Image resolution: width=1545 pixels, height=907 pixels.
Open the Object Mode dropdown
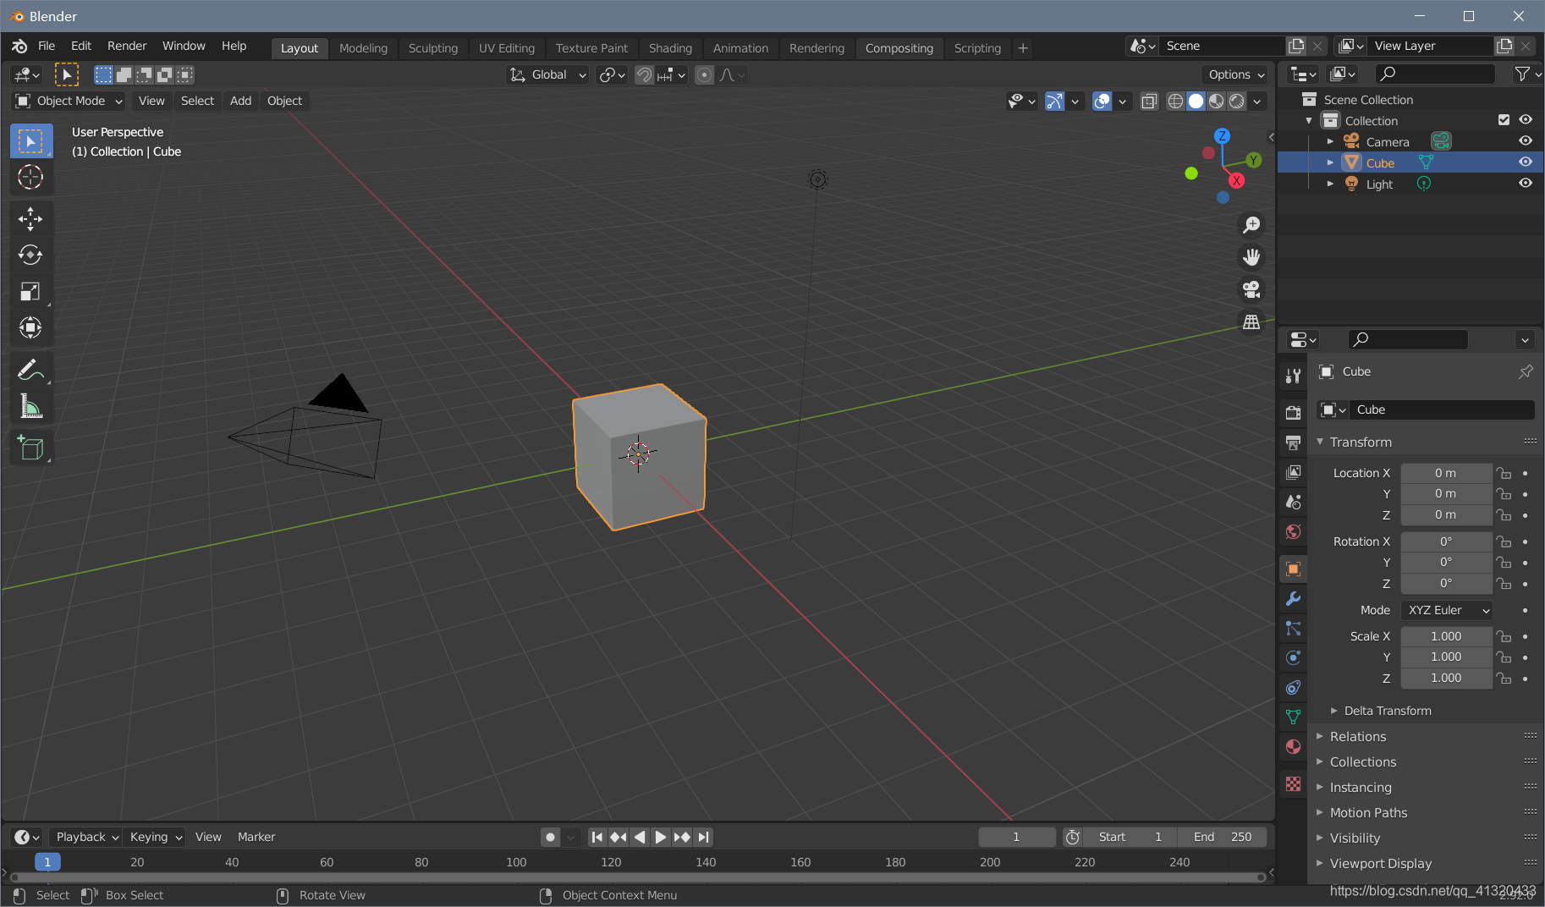tap(70, 101)
